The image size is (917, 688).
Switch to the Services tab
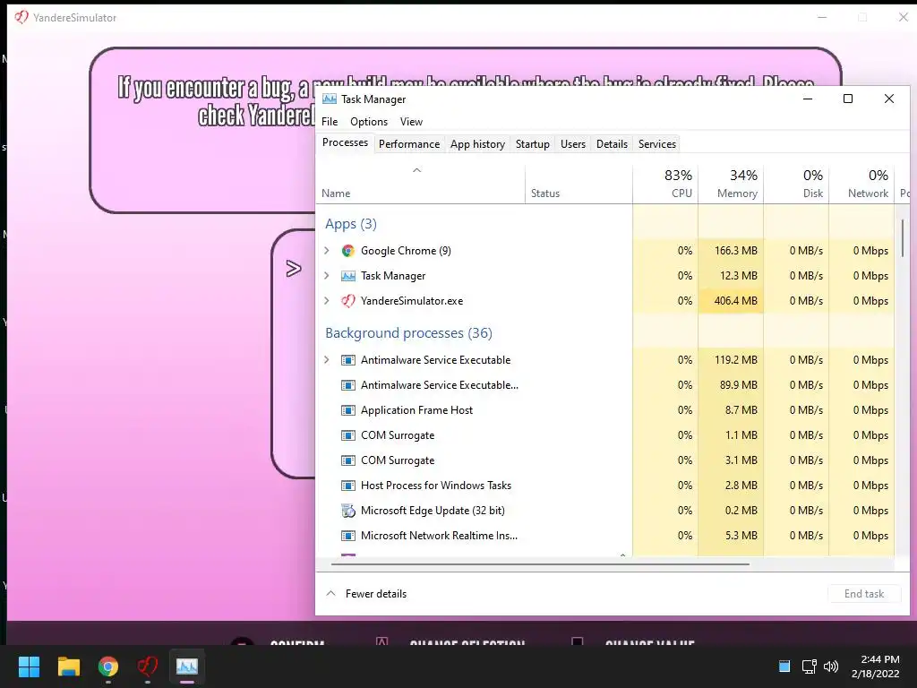[657, 144]
